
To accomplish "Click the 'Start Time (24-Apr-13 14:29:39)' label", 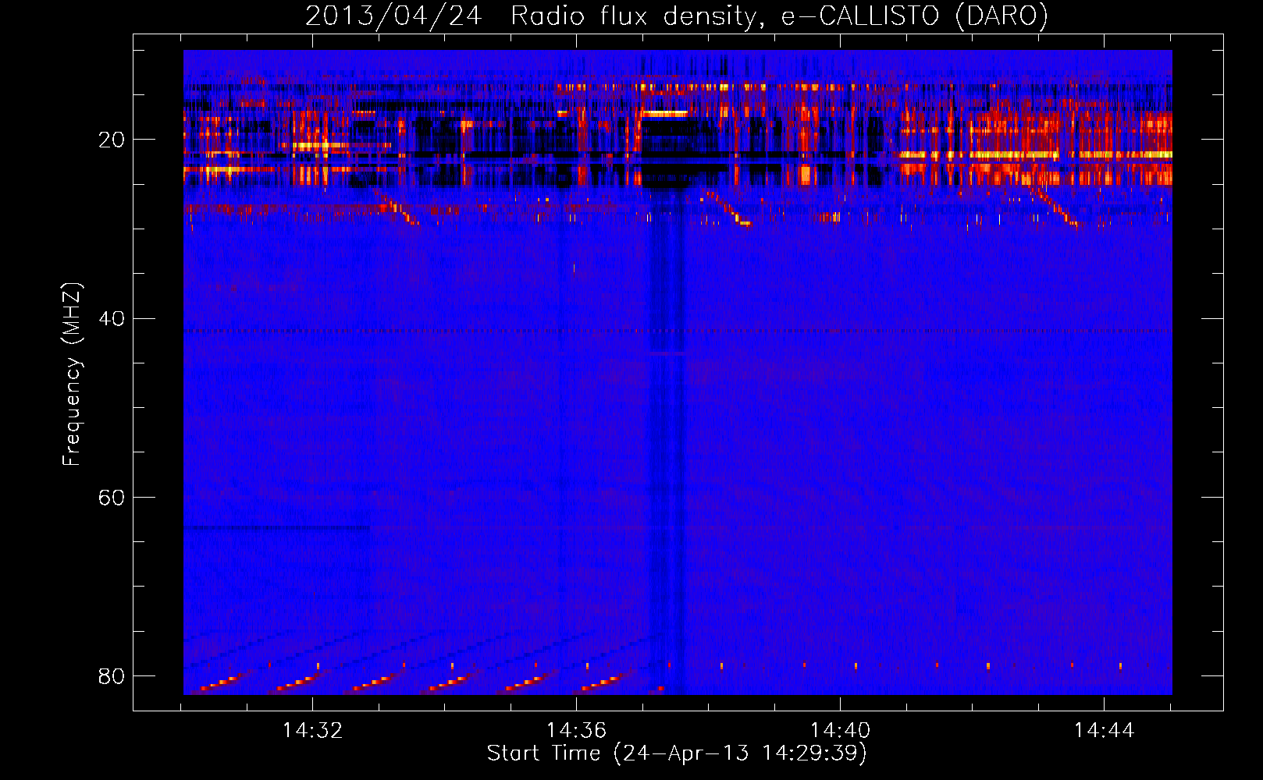I will point(677,753).
